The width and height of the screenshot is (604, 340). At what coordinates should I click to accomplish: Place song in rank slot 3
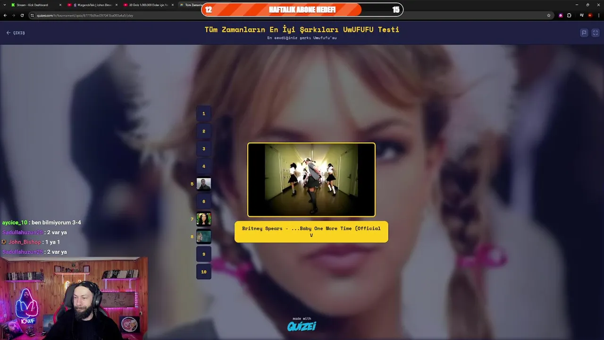[204, 149]
